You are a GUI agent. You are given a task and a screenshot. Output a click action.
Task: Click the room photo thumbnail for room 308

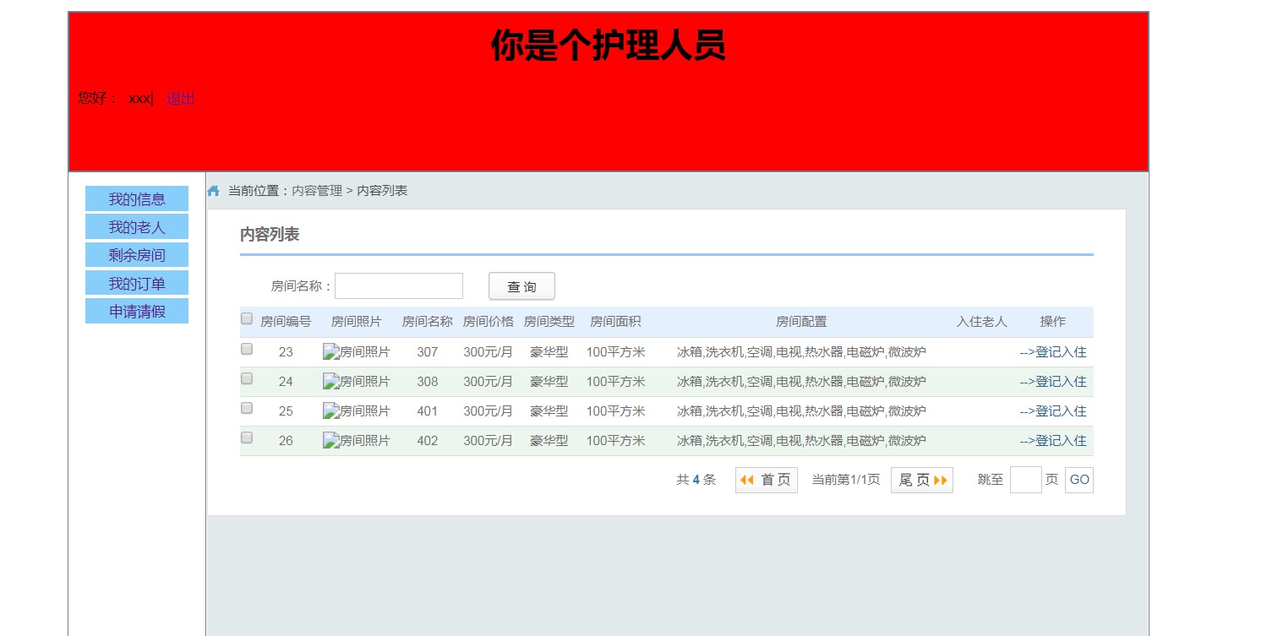pyautogui.click(x=356, y=382)
